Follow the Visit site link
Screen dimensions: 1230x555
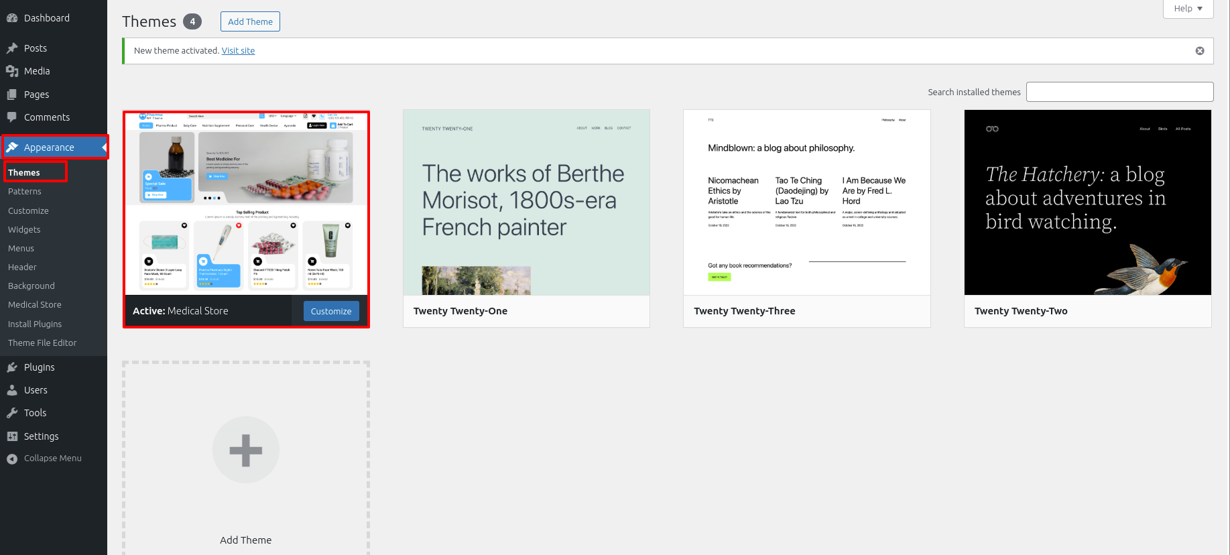click(238, 51)
